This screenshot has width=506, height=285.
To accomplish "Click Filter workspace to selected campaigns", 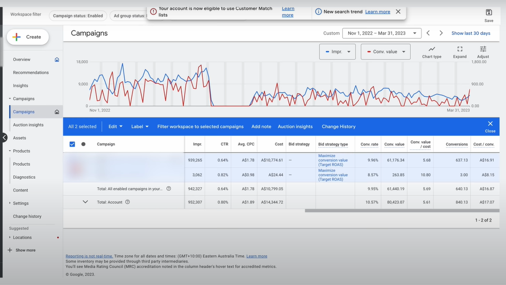I will 200,126.
